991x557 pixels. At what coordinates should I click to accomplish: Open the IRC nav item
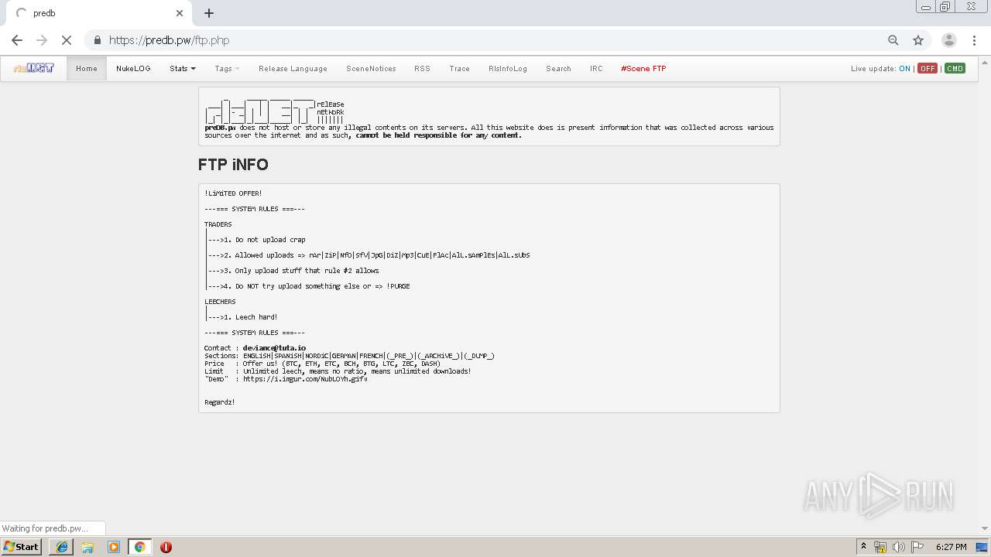coord(596,68)
